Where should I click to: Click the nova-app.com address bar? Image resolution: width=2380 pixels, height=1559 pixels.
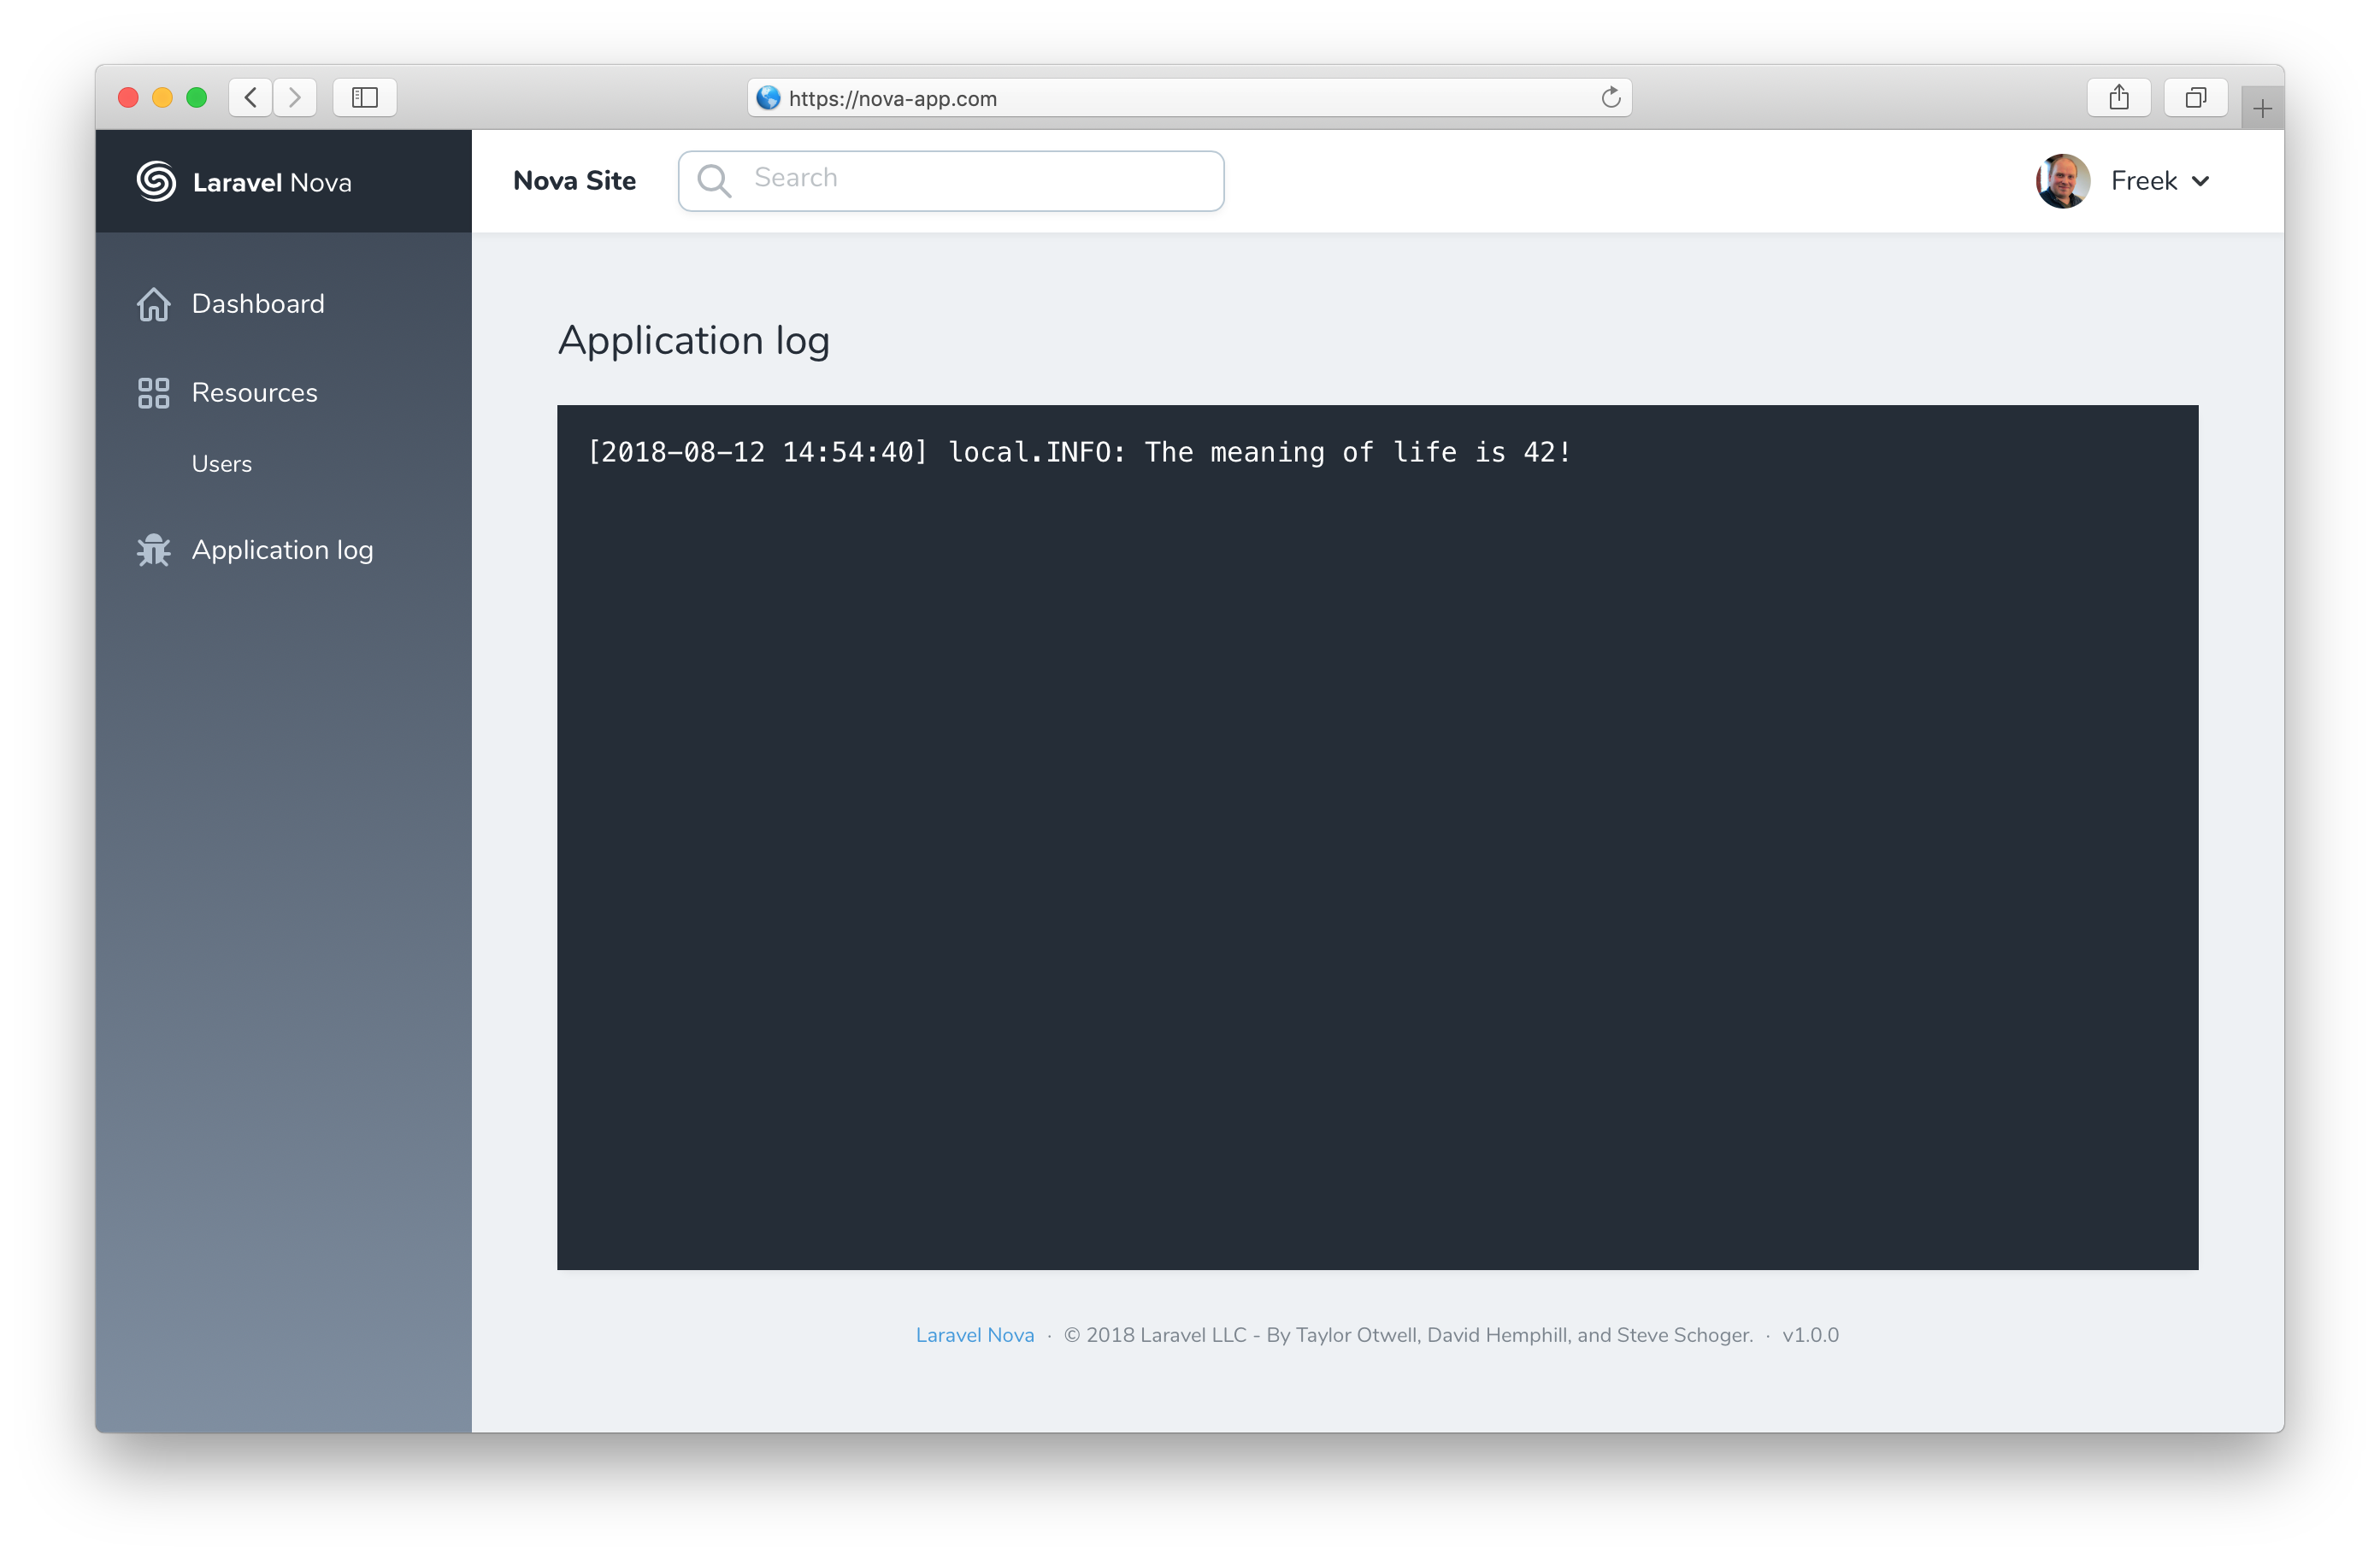click(1190, 97)
